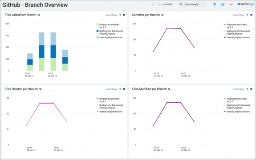Screen dimensions: 256x160
Task: Click the share dashboard icon in header
Action: point(223,4)
